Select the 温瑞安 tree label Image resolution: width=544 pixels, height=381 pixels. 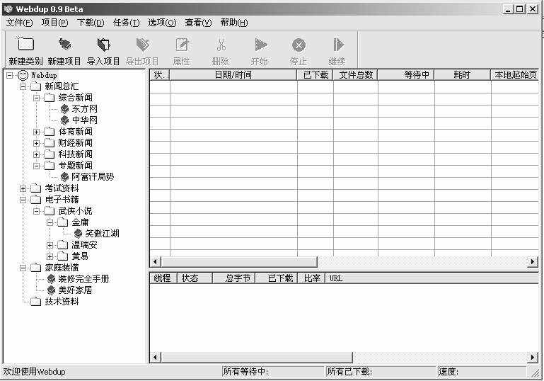84,245
